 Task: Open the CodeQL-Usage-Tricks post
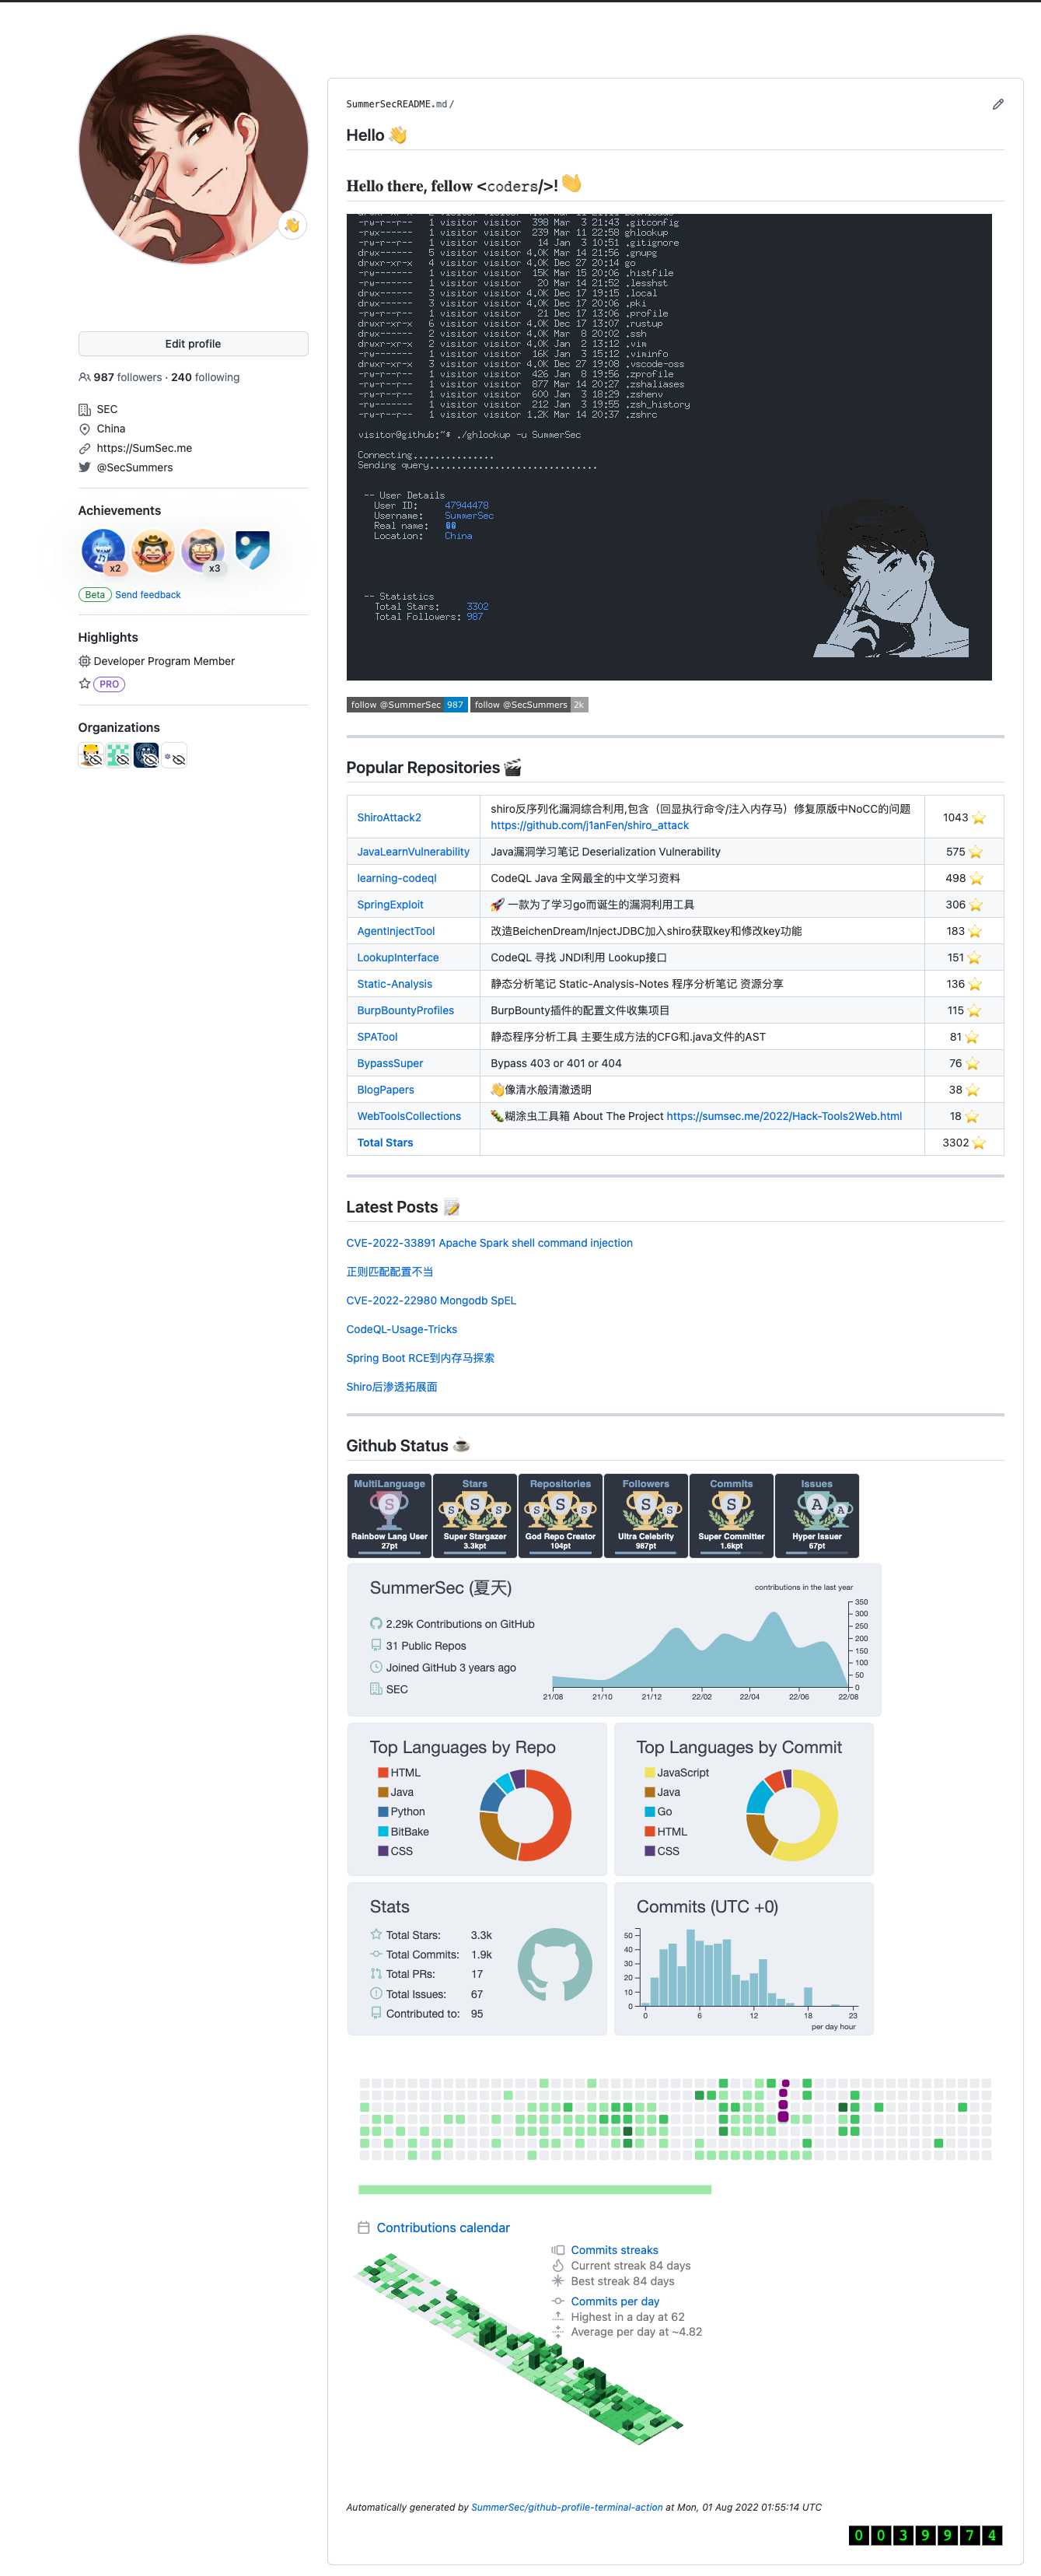[401, 1329]
